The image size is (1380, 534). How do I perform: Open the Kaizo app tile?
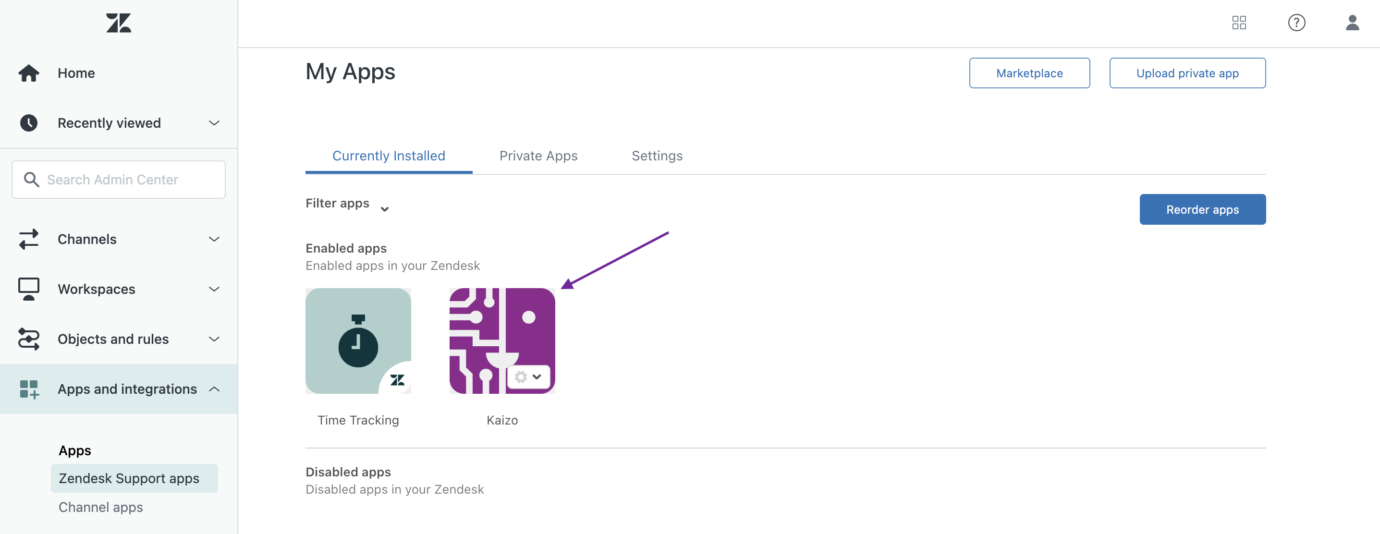tap(502, 340)
